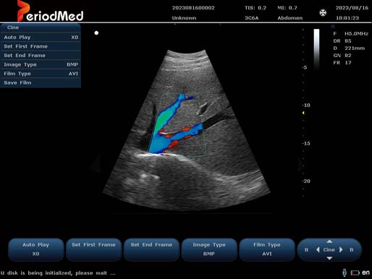This screenshot has height=279, width=372.
Task: Click the bottom Image Type BMP button
Action: [209, 249]
